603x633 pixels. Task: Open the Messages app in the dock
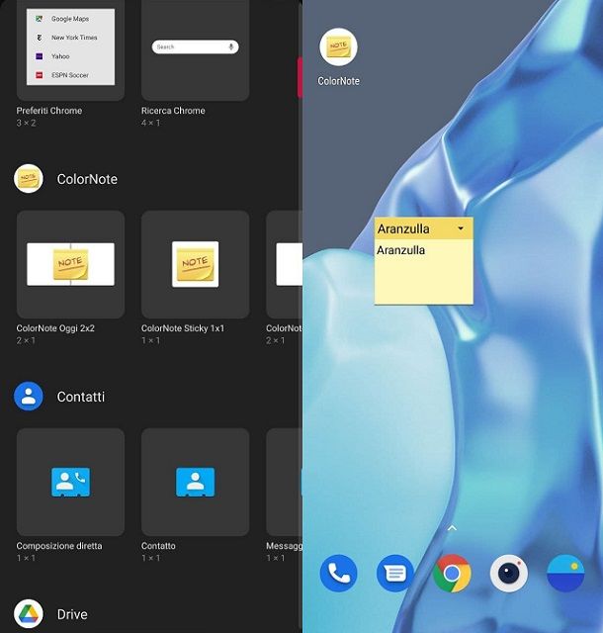[395, 573]
